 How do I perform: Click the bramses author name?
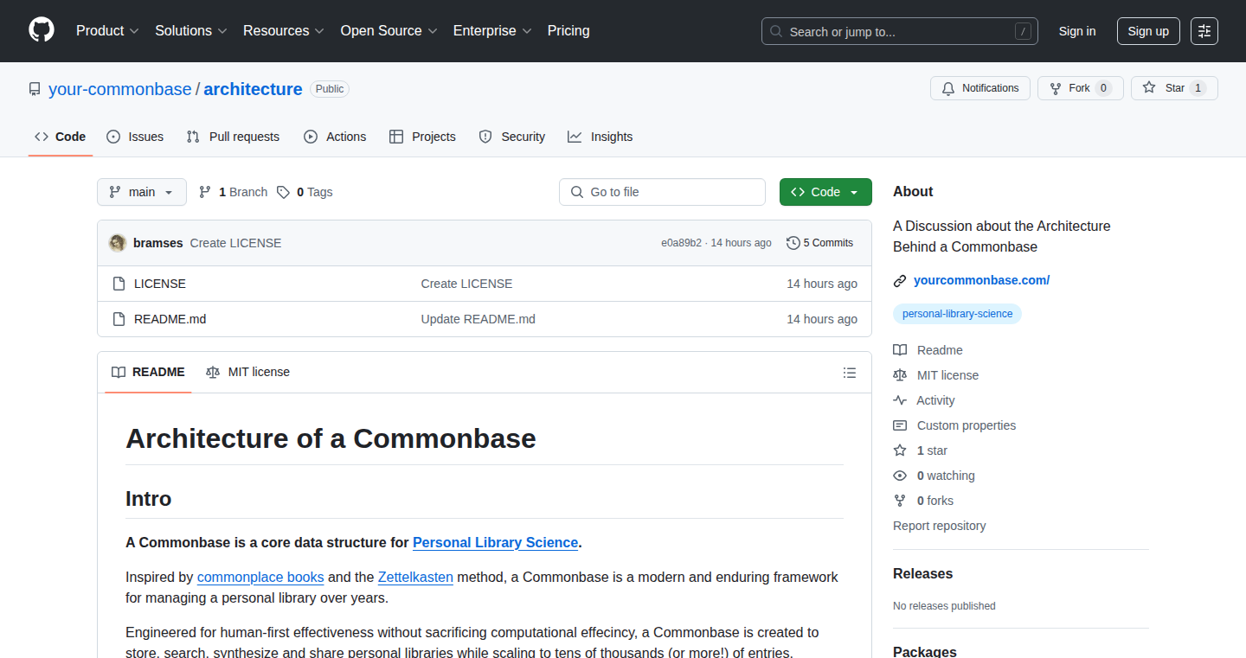[x=158, y=243]
